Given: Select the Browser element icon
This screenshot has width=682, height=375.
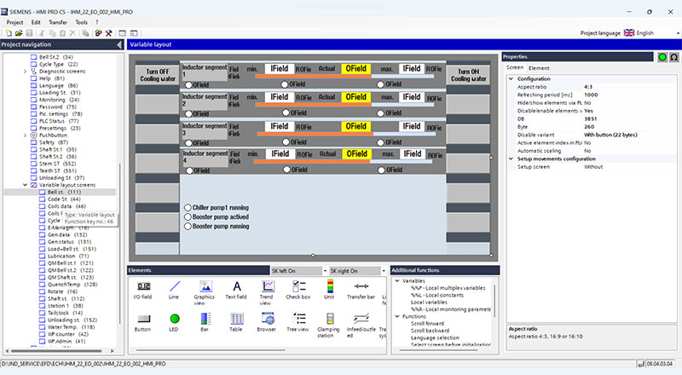Looking at the screenshot, I should coord(268,319).
